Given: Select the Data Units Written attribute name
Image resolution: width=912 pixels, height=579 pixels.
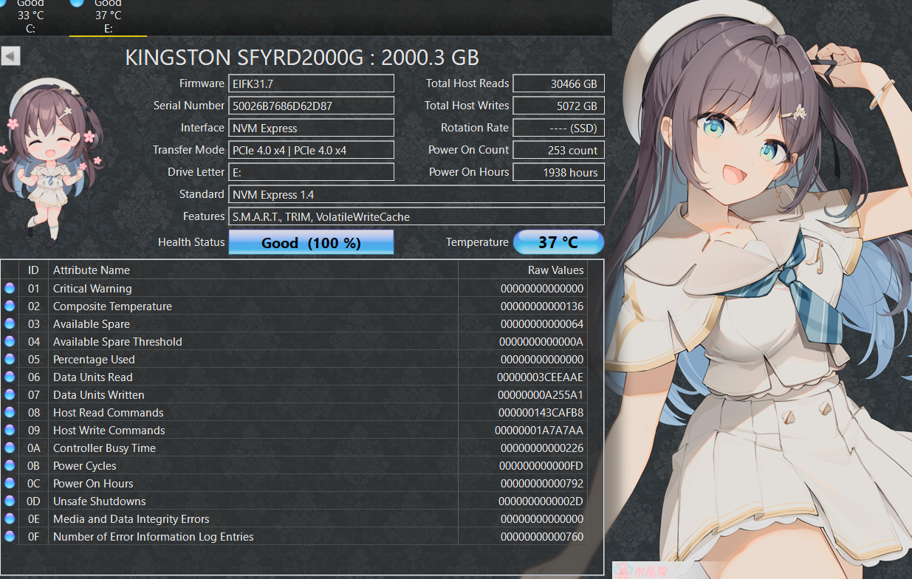Looking at the screenshot, I should click(x=99, y=395).
